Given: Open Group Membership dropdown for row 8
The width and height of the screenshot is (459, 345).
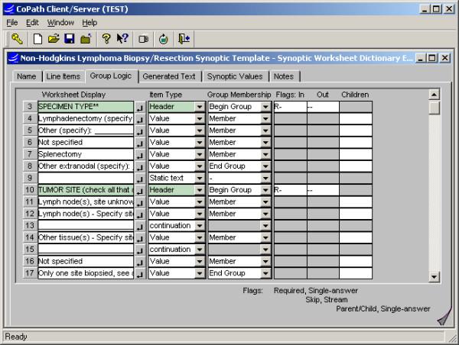Looking at the screenshot, I should pos(265,166).
